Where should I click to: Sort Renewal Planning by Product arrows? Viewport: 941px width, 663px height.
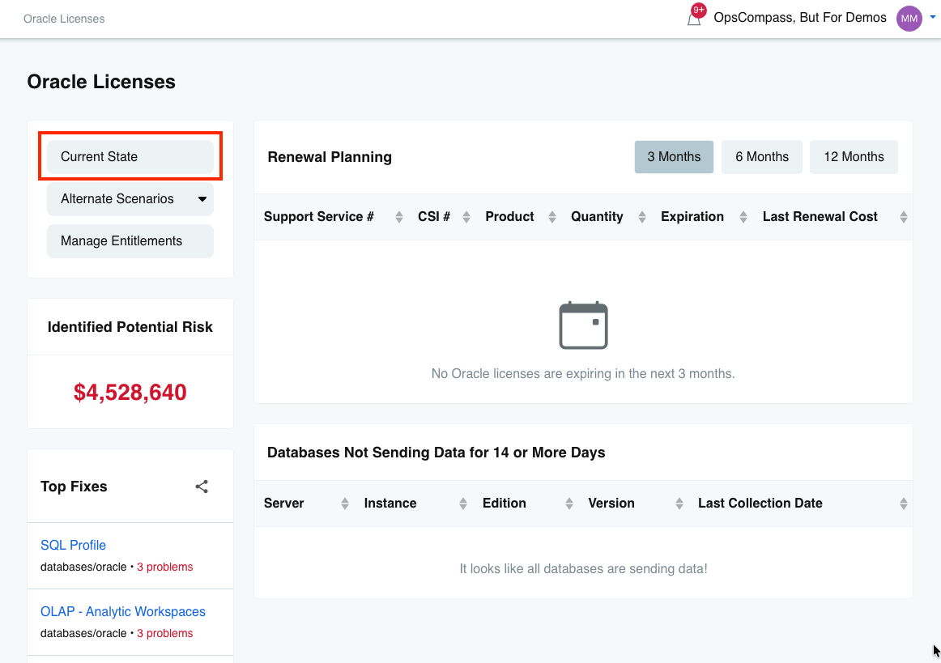[552, 217]
